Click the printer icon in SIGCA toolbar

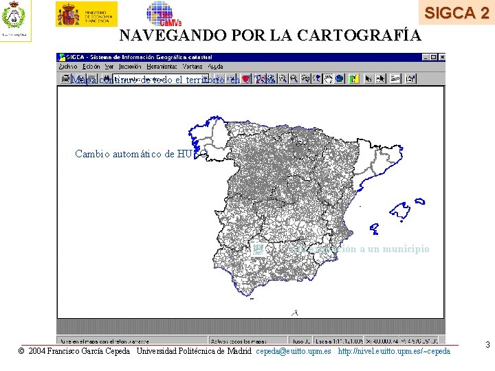(65, 78)
